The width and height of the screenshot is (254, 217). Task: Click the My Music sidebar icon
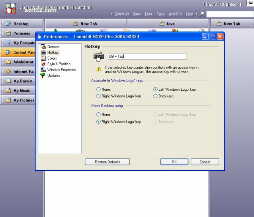pyautogui.click(x=8, y=90)
